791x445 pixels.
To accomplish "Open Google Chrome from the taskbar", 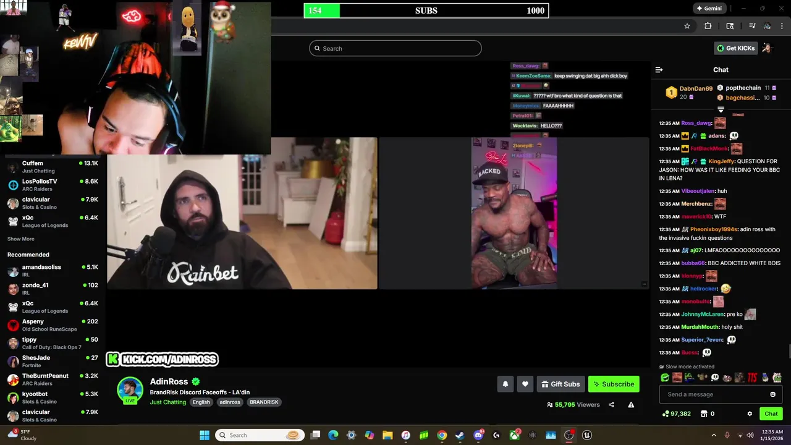I will 442,435.
